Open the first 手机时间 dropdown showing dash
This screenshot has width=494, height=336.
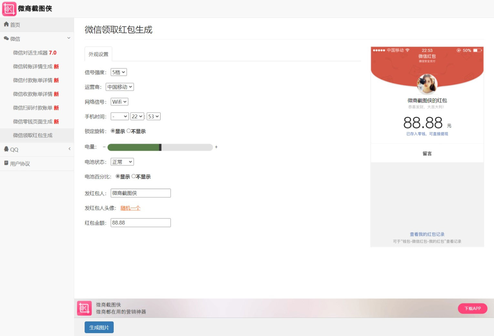point(120,117)
